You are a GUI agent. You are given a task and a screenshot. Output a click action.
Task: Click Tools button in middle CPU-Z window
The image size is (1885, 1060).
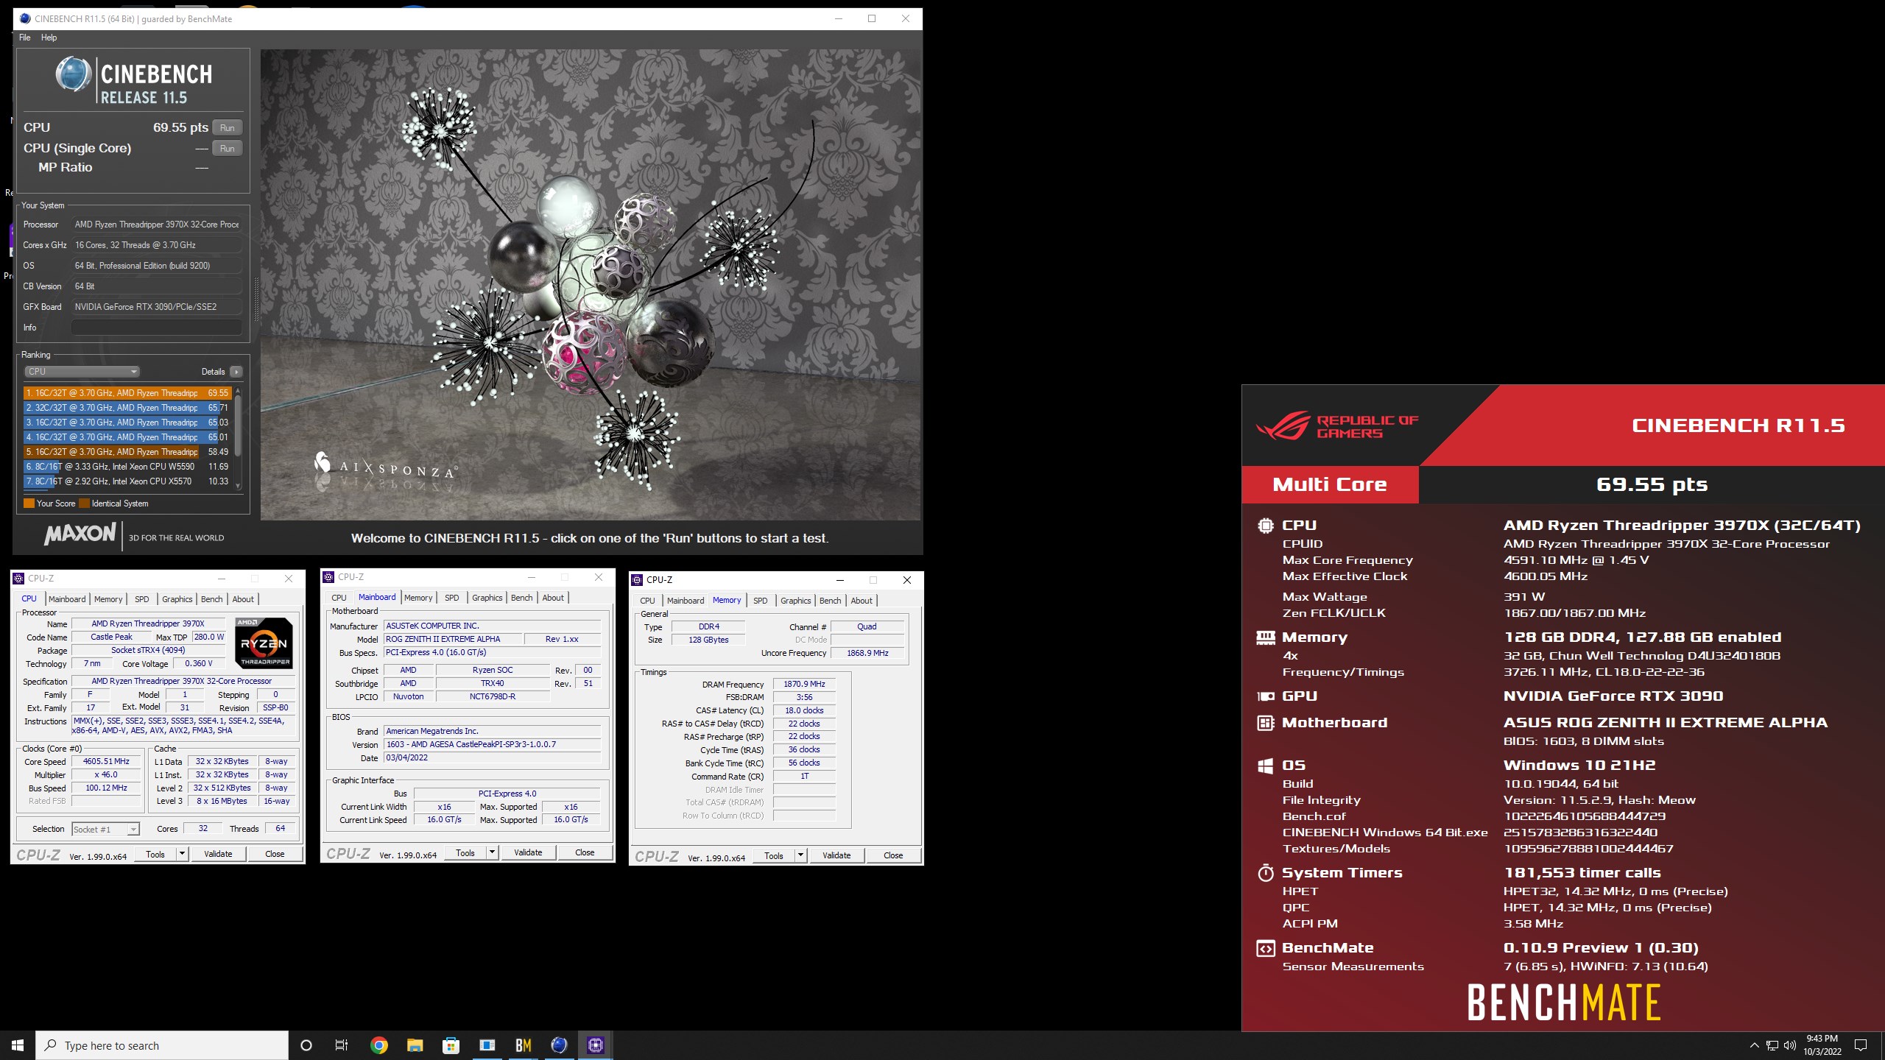465,852
